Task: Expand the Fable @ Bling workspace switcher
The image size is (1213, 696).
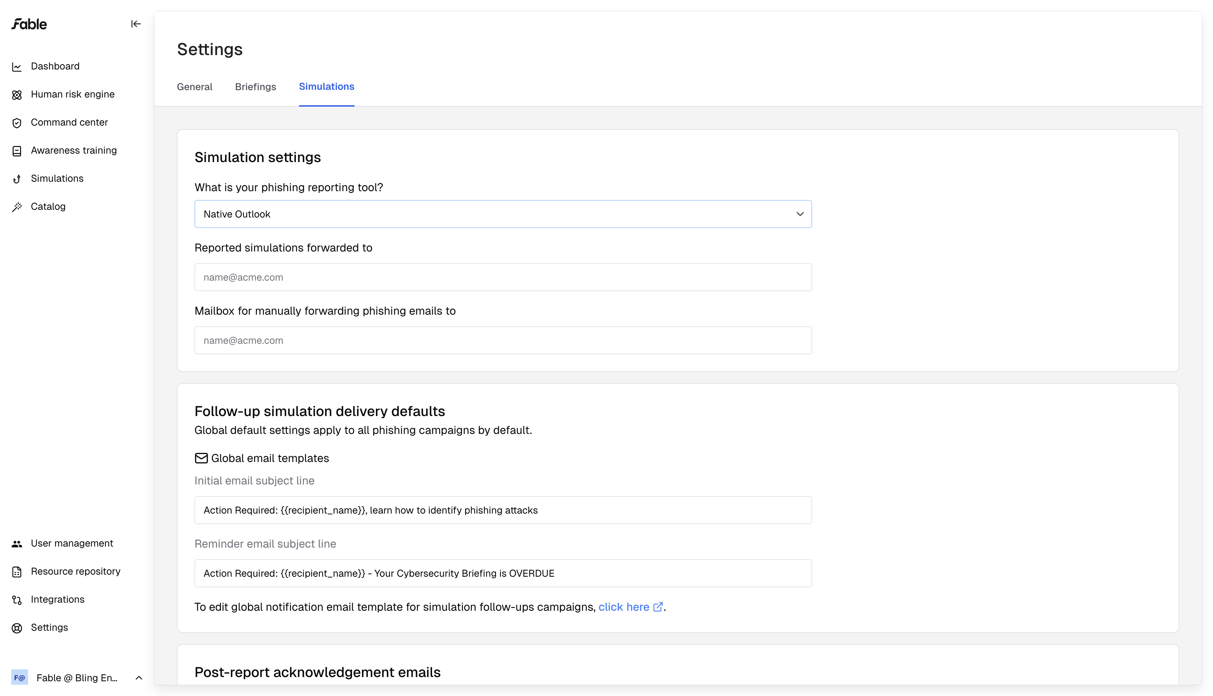Action: pos(139,678)
